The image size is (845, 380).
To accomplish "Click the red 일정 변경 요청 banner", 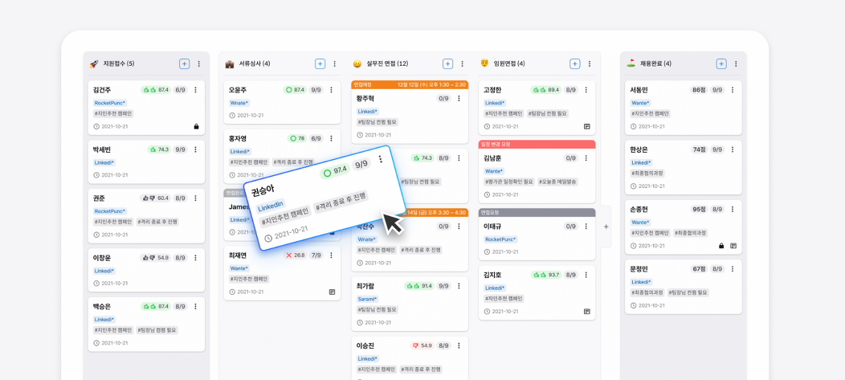I will (537, 145).
